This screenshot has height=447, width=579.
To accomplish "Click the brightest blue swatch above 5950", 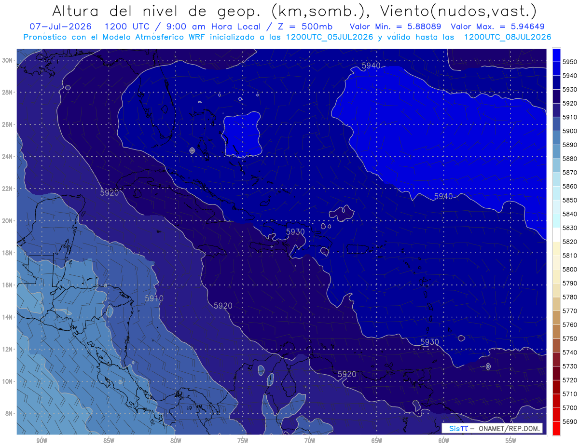I will coord(556,54).
